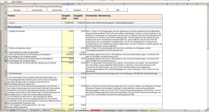
Task: Select the output cell showing 300,00 €
Action: (x=80, y=55)
